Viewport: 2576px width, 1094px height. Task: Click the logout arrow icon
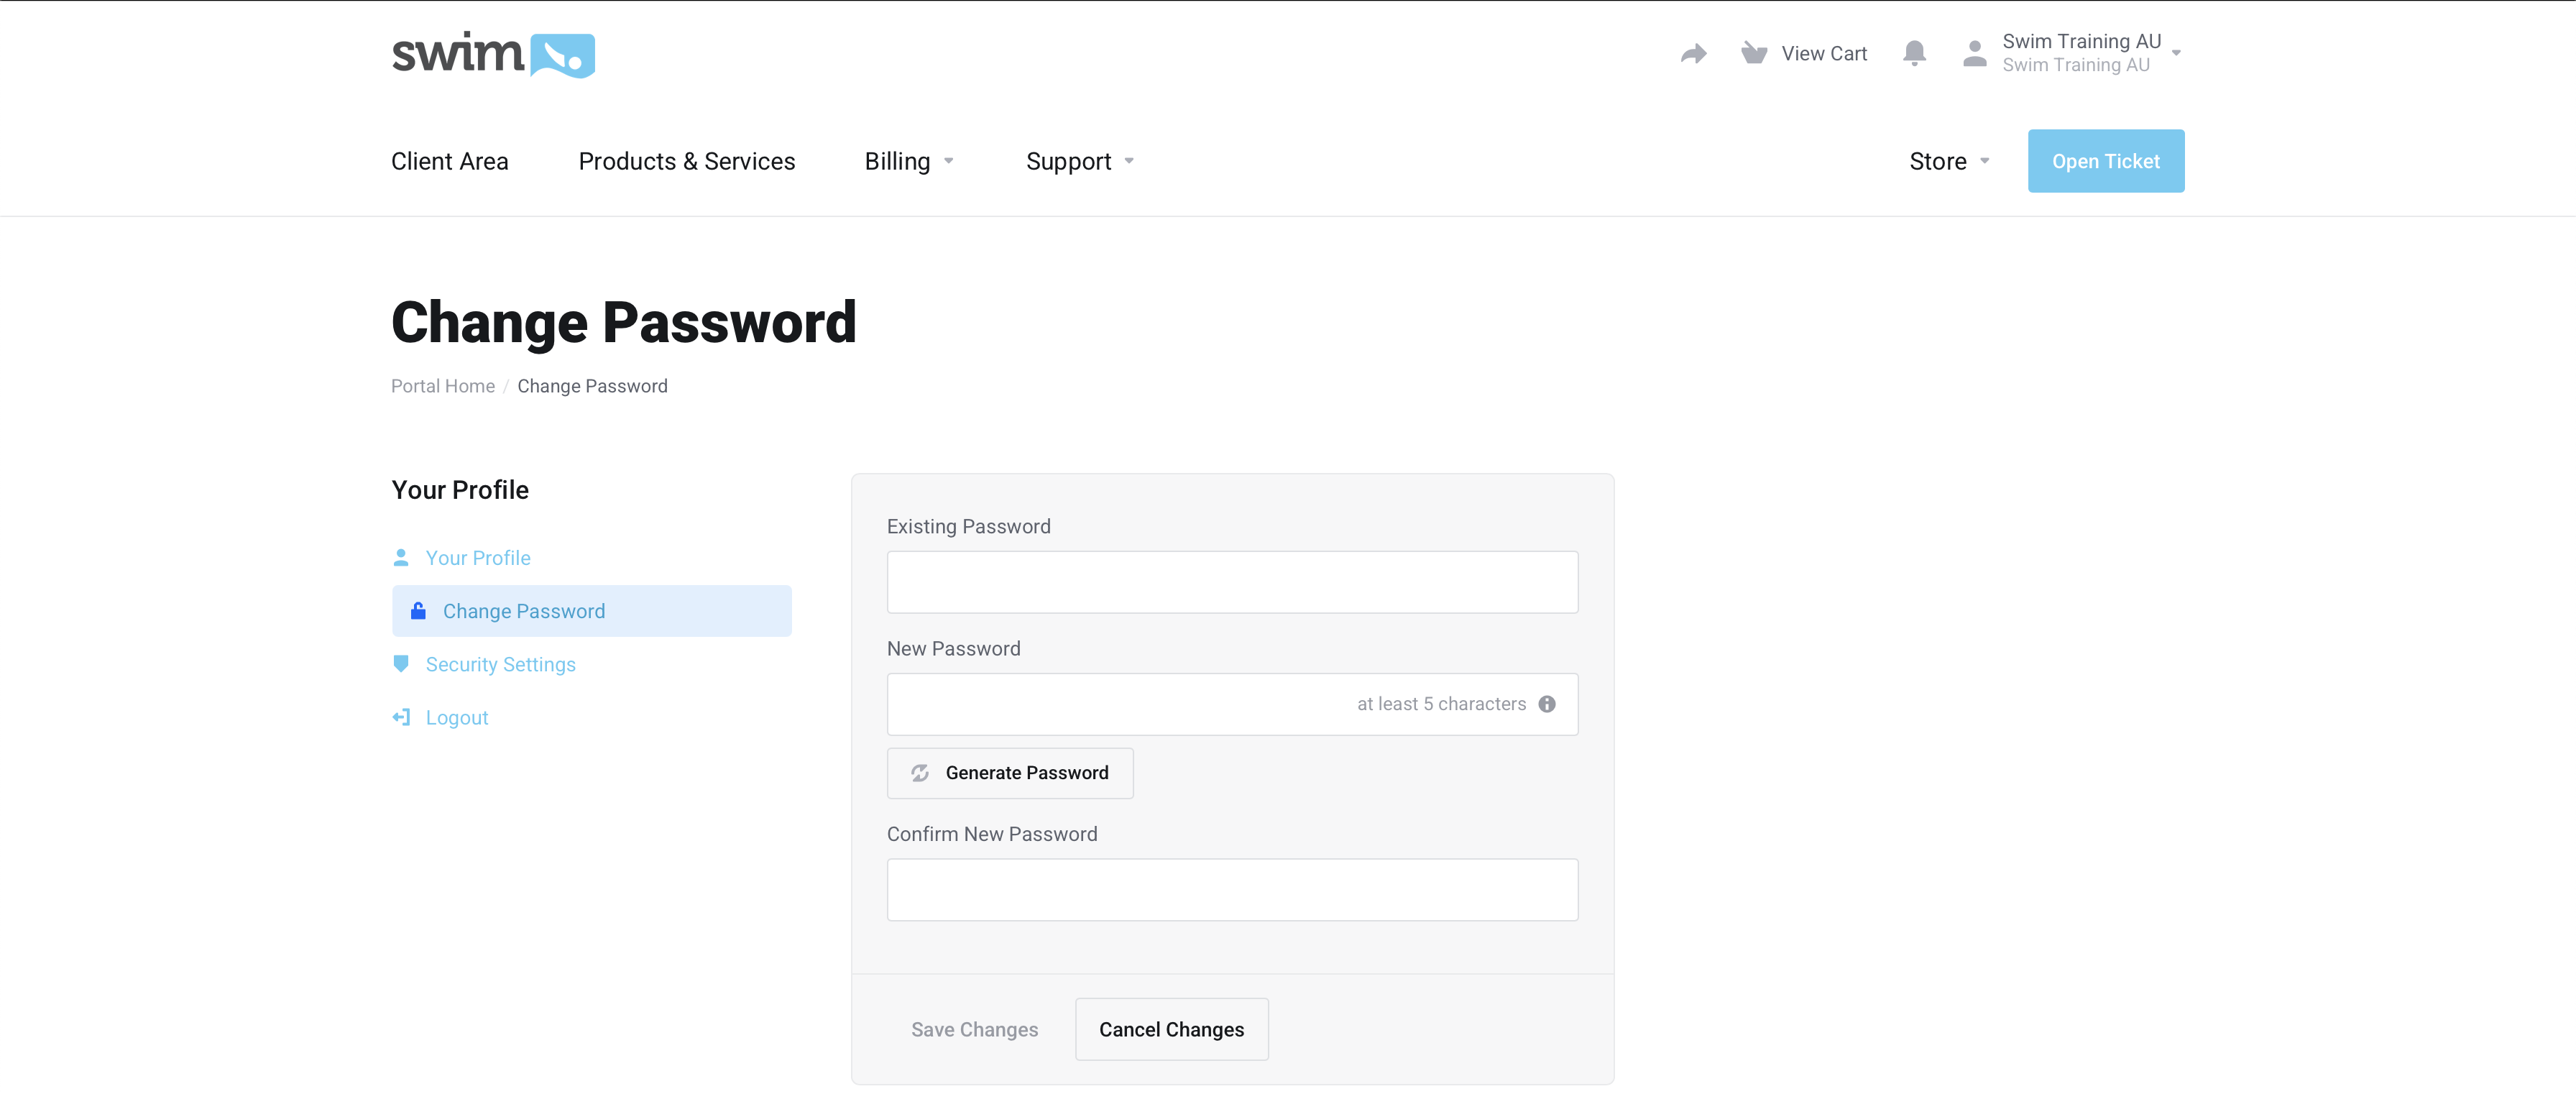[401, 717]
